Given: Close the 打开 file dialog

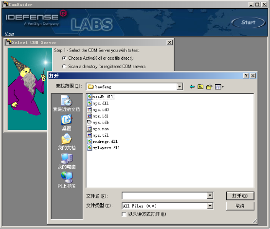Looking at the screenshot, I should (253, 76).
